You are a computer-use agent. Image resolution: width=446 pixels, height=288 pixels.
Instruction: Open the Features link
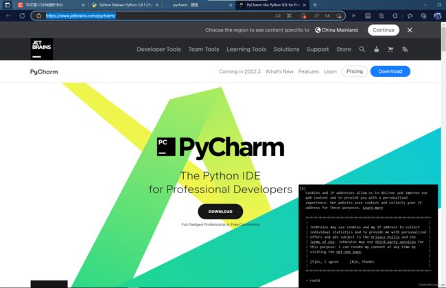[x=309, y=71]
